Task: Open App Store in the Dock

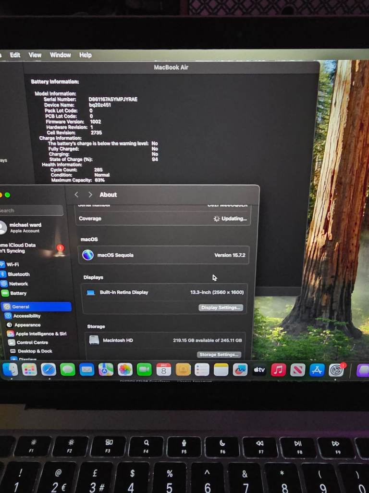Action: pos(317,370)
